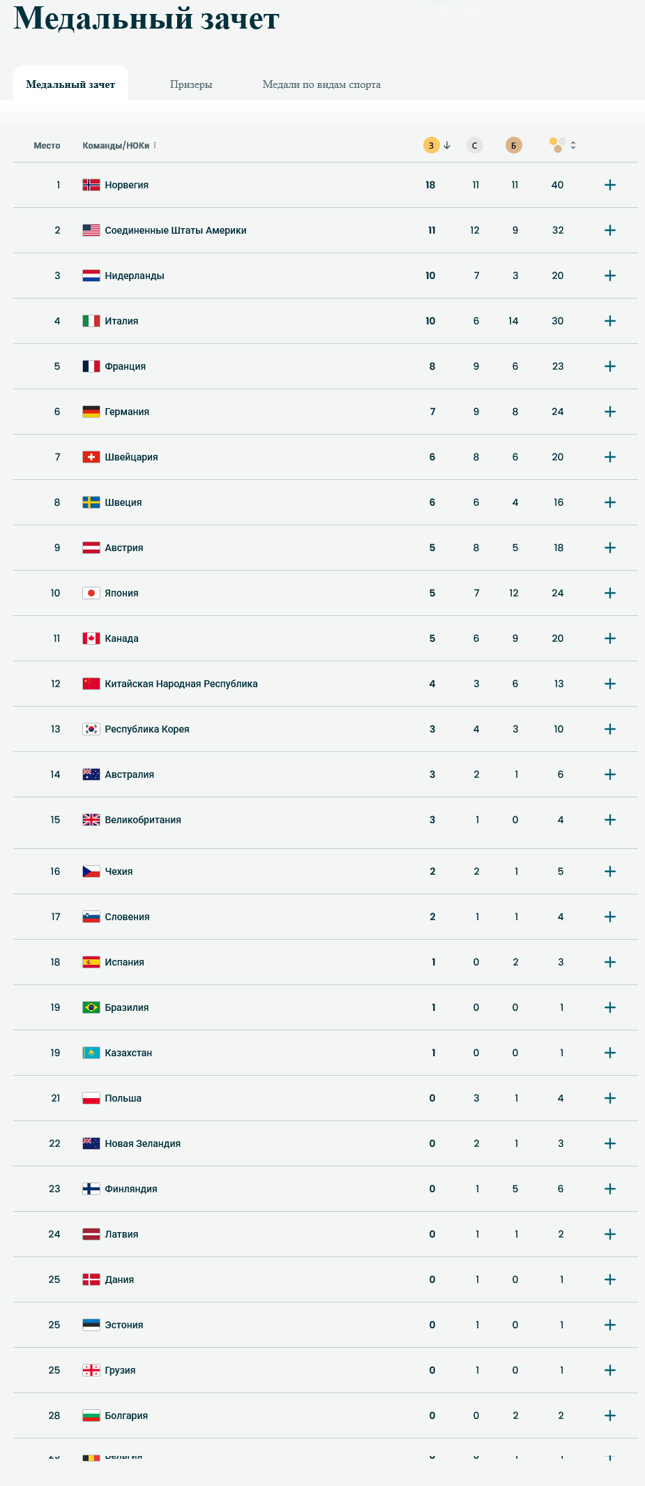Expand the Германия row with plus

click(610, 412)
